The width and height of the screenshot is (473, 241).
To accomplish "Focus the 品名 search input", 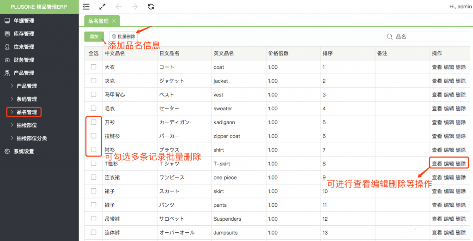I will (x=428, y=36).
